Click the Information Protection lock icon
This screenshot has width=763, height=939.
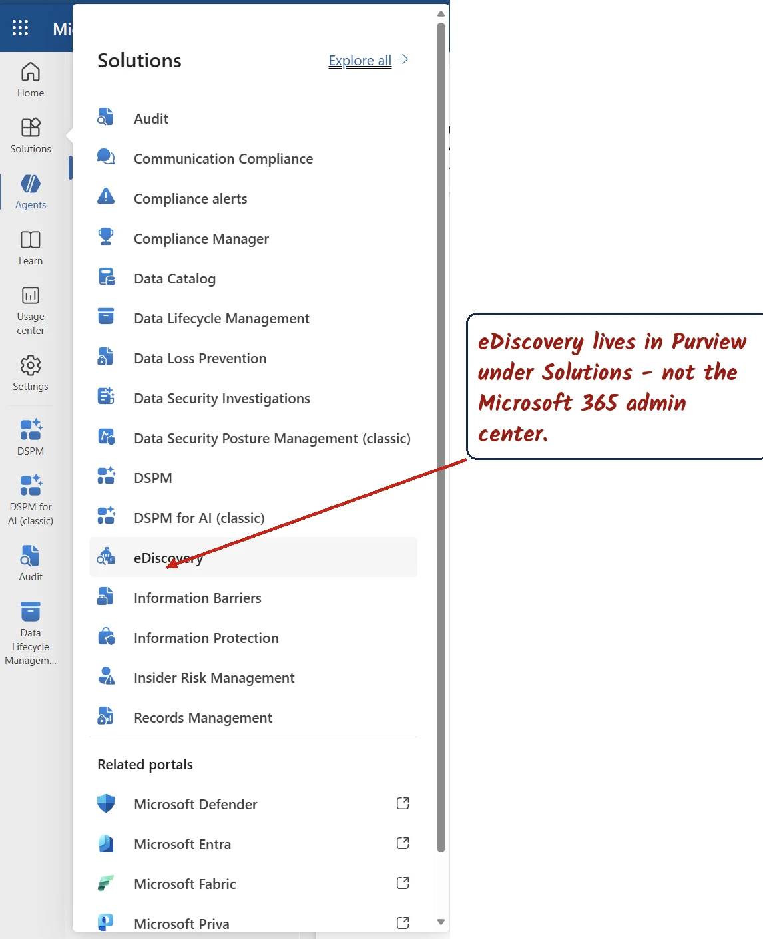click(x=106, y=637)
